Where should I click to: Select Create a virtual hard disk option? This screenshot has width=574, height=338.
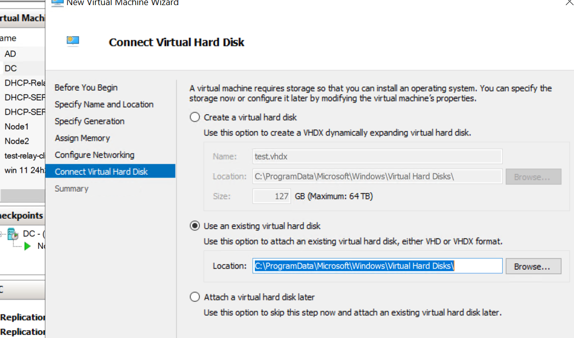(x=195, y=117)
